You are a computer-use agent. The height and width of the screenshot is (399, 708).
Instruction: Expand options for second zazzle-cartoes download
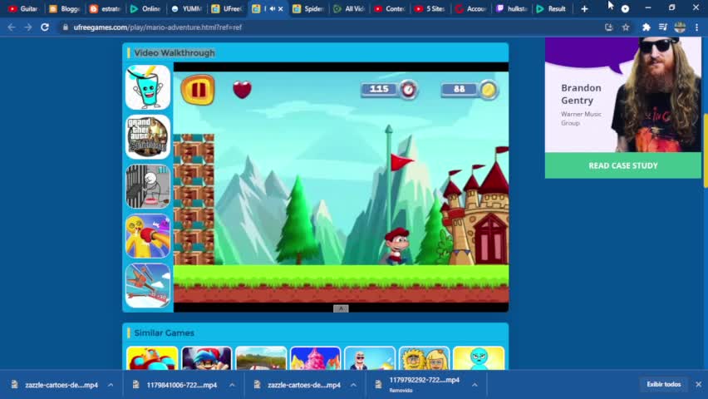353,385
